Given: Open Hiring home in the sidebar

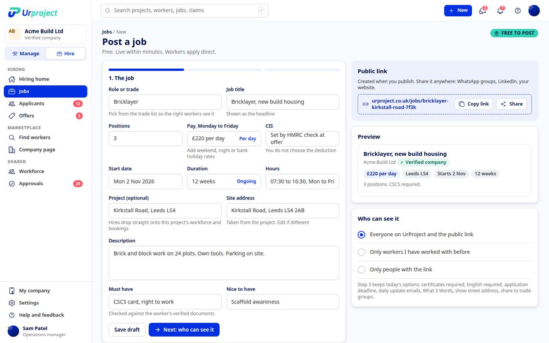Looking at the screenshot, I should pos(45,79).
